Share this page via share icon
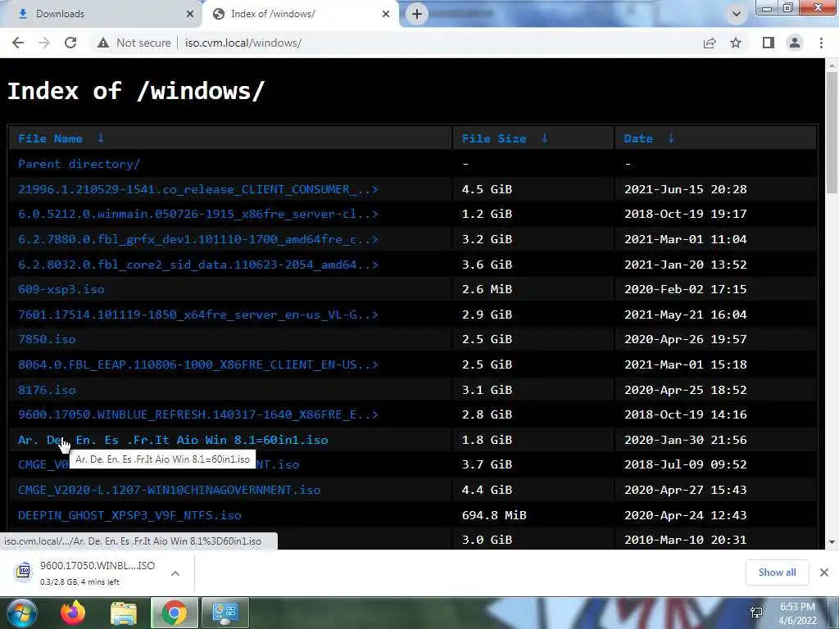The width and height of the screenshot is (839, 629). (x=710, y=43)
